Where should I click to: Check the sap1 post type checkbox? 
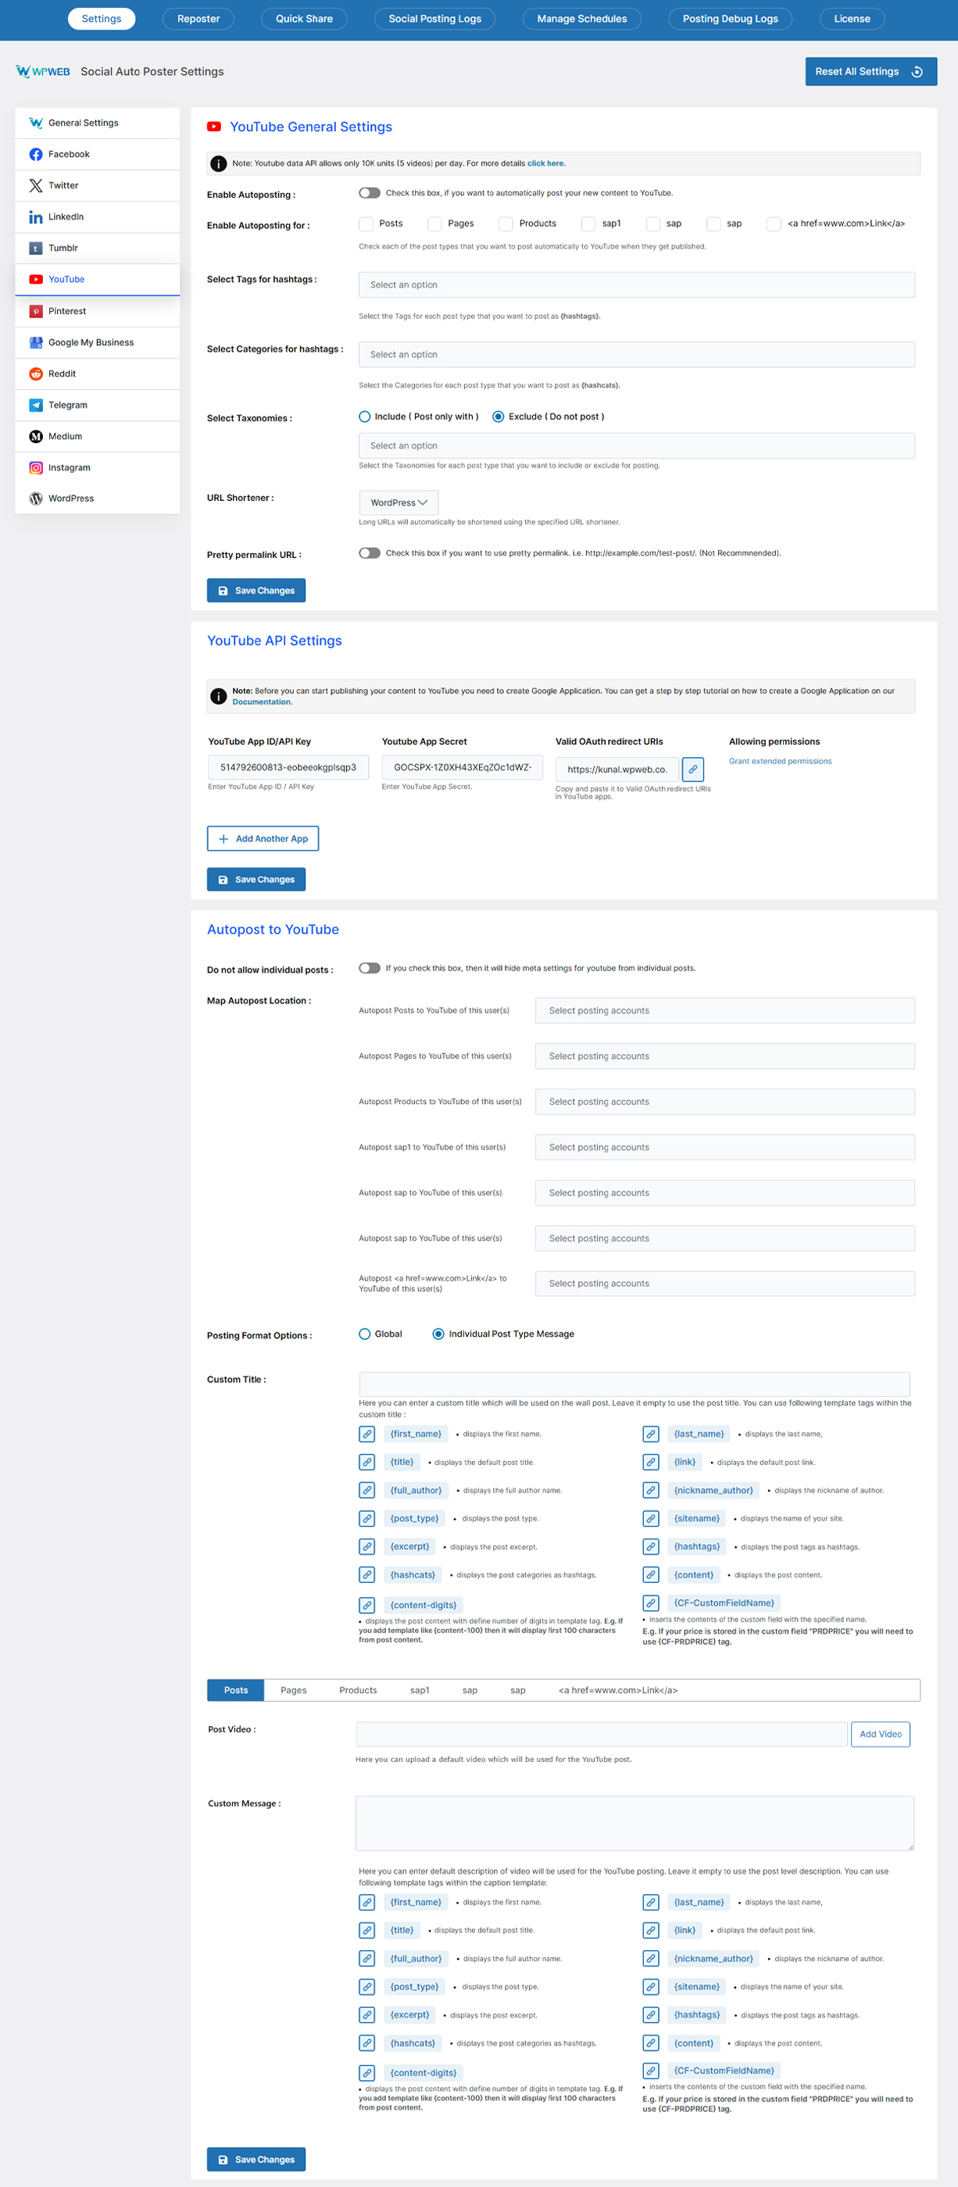pyautogui.click(x=588, y=223)
